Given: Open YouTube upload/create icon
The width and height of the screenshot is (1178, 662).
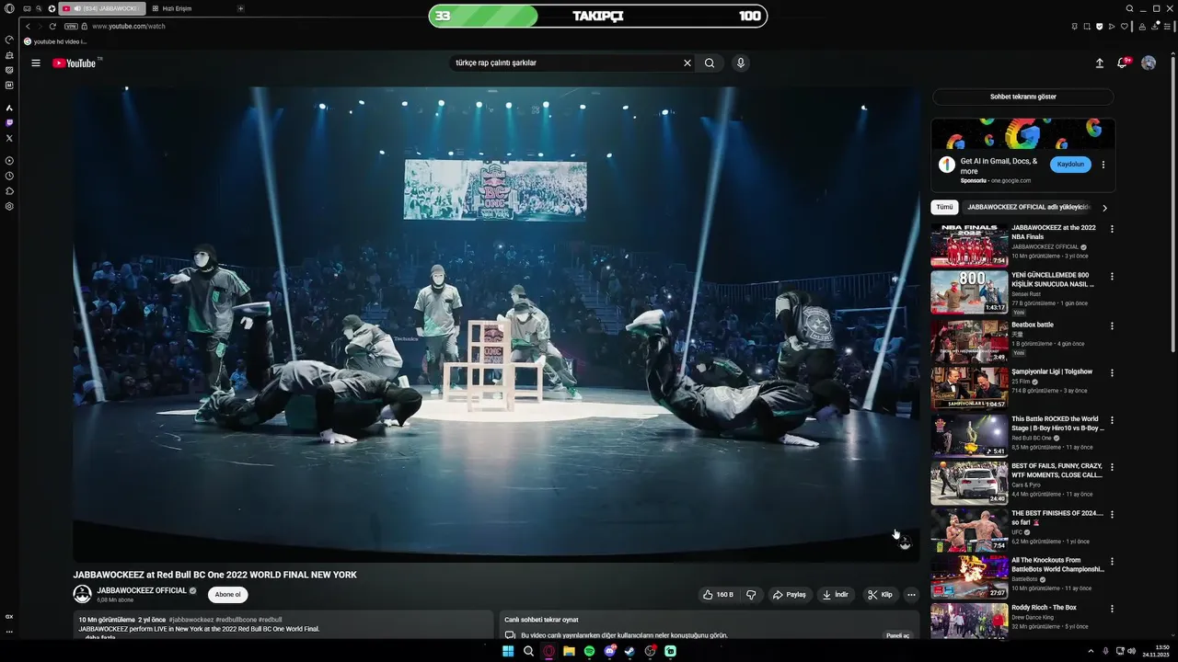Looking at the screenshot, I should click(1099, 63).
